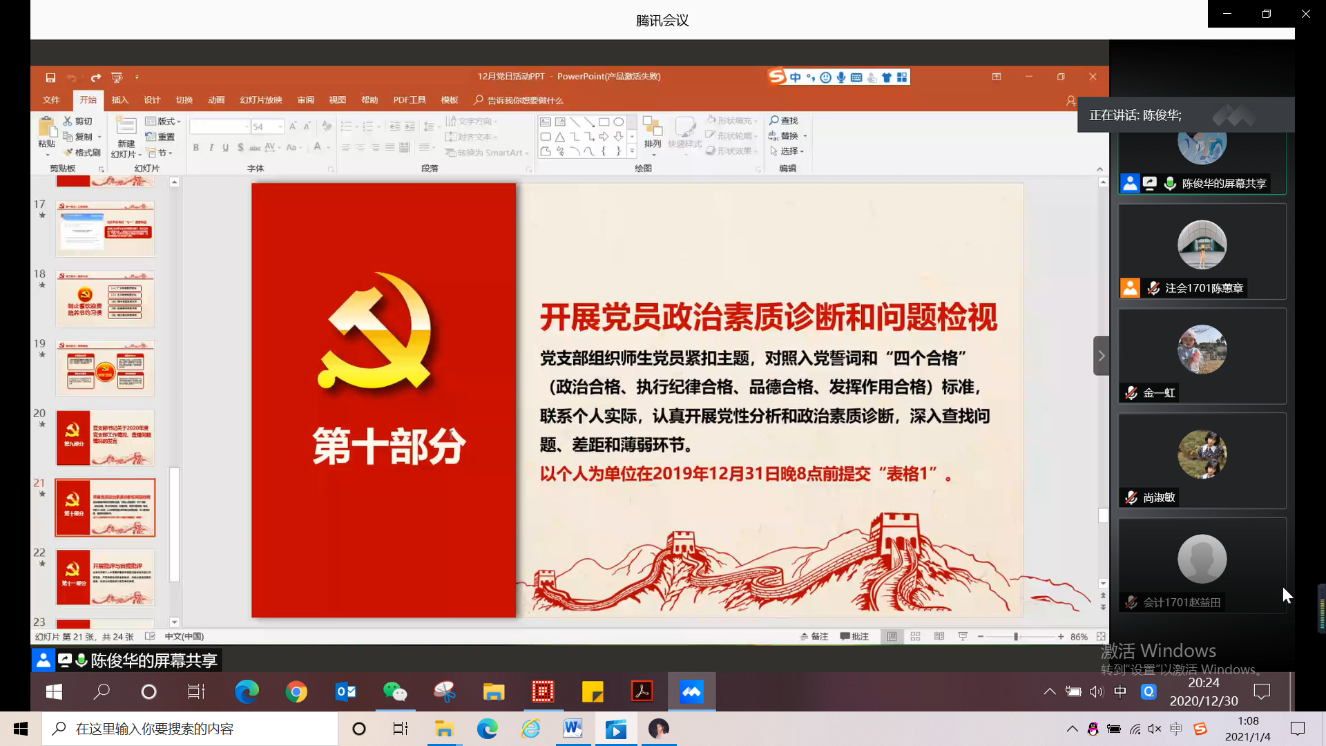Open the font size dropdown showing 54
This screenshot has height=746, width=1326.
(280, 126)
